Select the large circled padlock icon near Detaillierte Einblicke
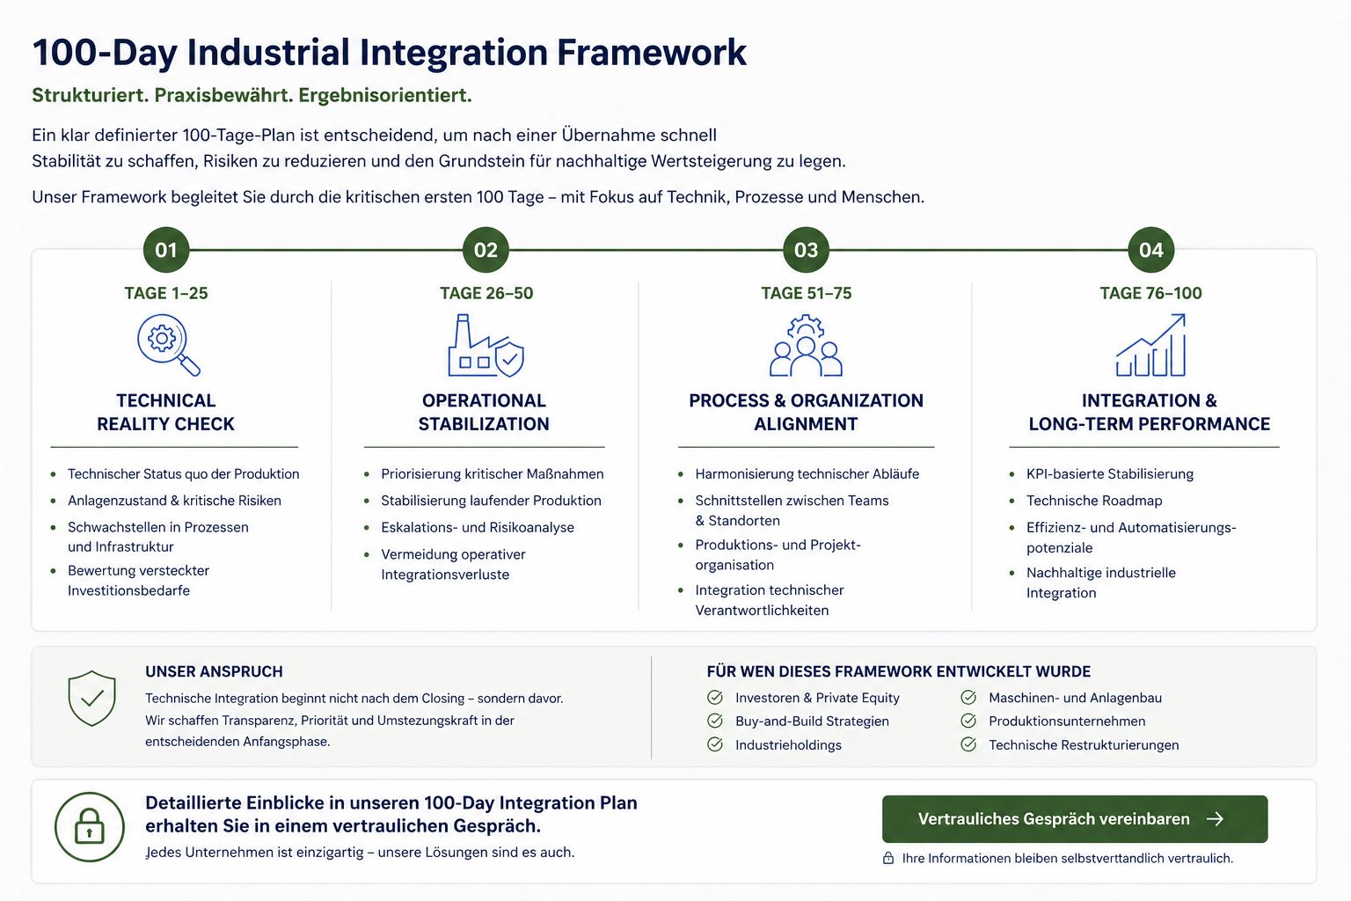The image size is (1351, 901). [89, 827]
